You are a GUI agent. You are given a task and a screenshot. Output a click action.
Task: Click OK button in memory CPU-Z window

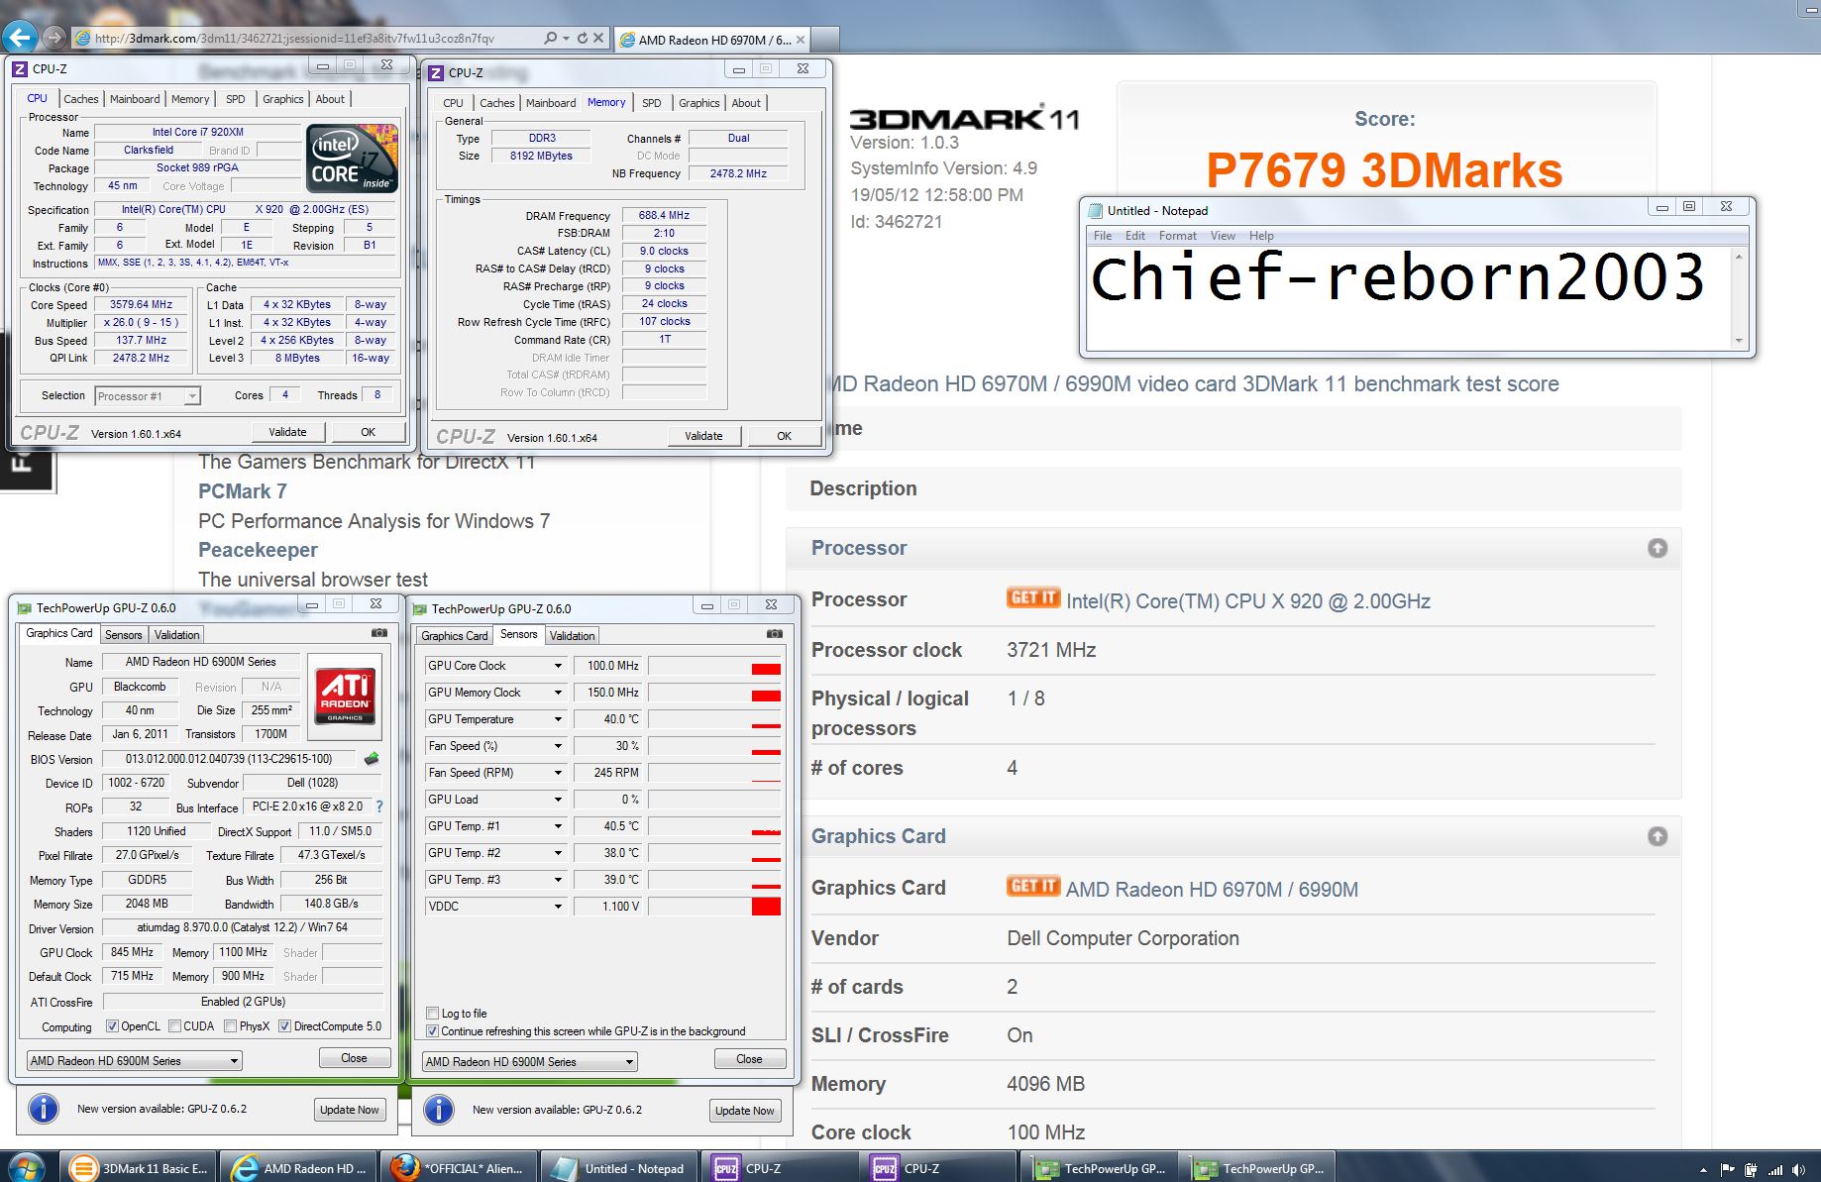(x=784, y=436)
